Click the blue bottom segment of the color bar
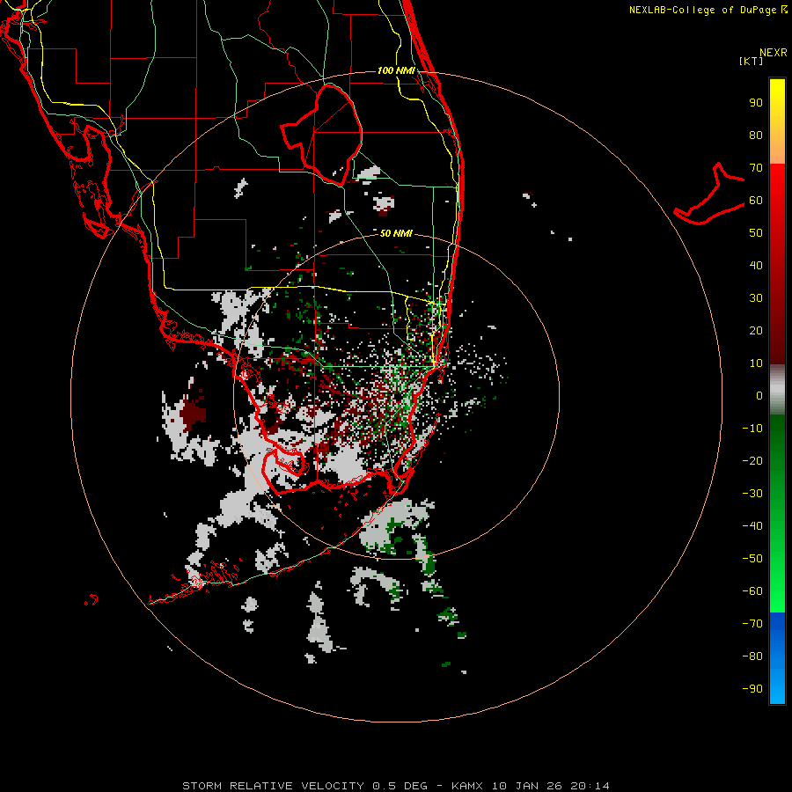The height and width of the screenshot is (792, 792). [x=777, y=658]
